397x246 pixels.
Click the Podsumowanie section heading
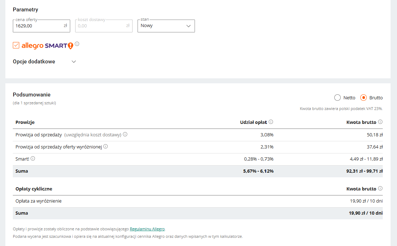(32, 95)
